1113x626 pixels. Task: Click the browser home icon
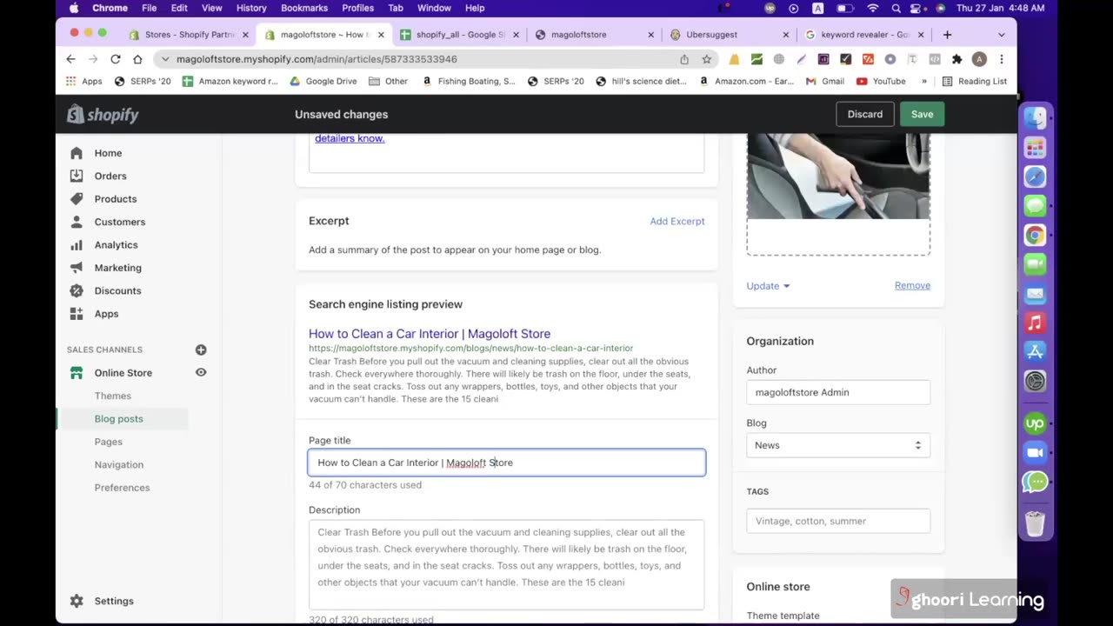click(x=137, y=59)
